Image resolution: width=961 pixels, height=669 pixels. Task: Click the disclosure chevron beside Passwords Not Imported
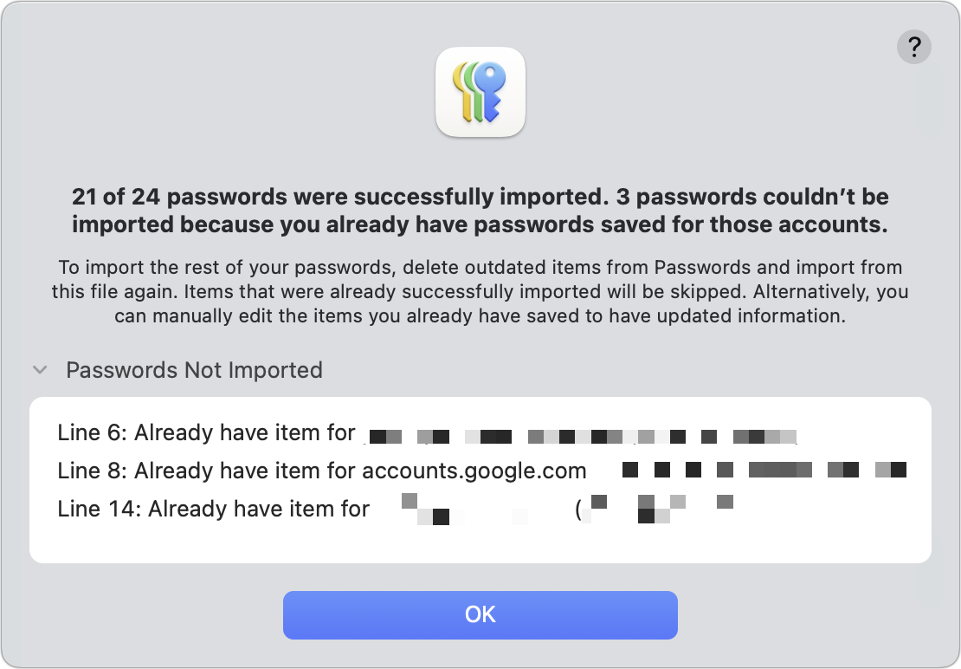(x=39, y=370)
